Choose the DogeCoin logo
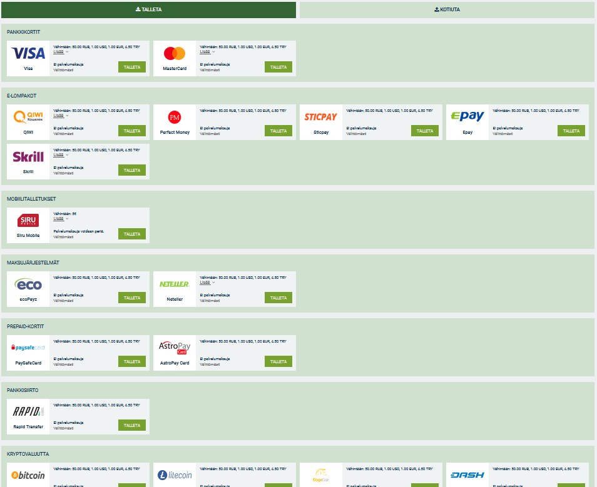This screenshot has height=487, width=597. click(320, 475)
